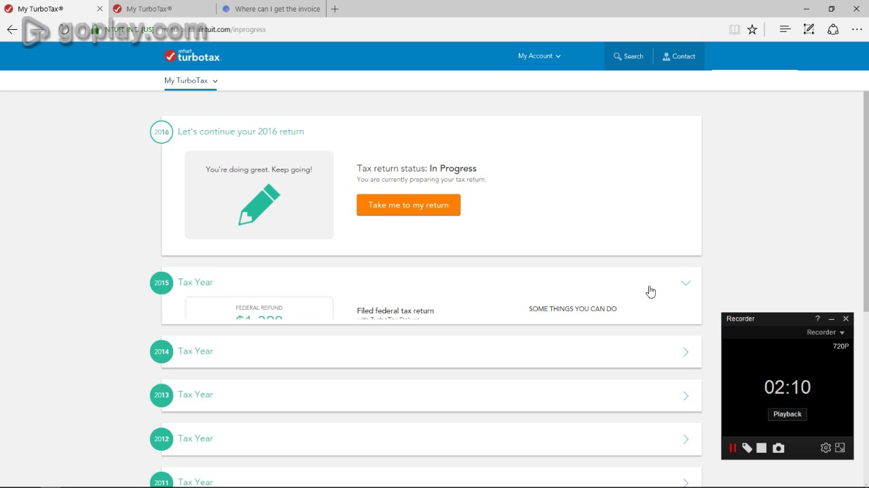
Task: Click the 2016 year circle badge
Action: [162, 132]
